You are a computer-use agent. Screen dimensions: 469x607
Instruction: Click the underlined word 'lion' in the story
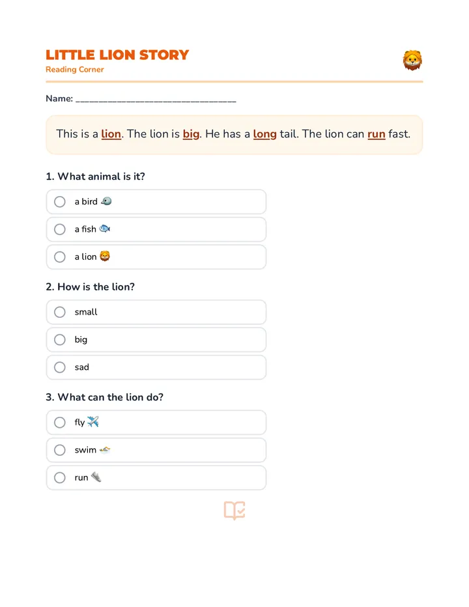tap(111, 134)
